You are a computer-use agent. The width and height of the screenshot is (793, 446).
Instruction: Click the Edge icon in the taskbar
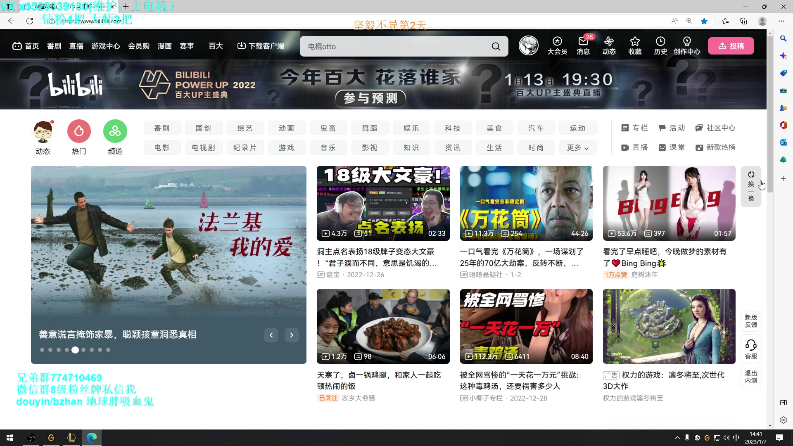[x=92, y=438]
